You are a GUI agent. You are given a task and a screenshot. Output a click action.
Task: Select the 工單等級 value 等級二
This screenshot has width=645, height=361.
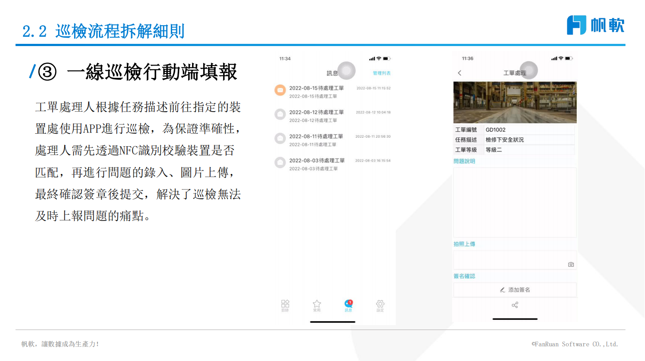pyautogui.click(x=494, y=150)
